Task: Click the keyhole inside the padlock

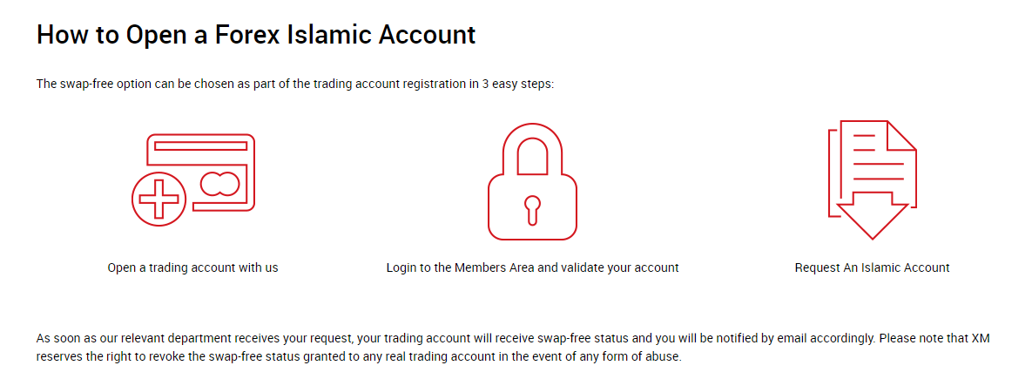Action: coord(532,209)
